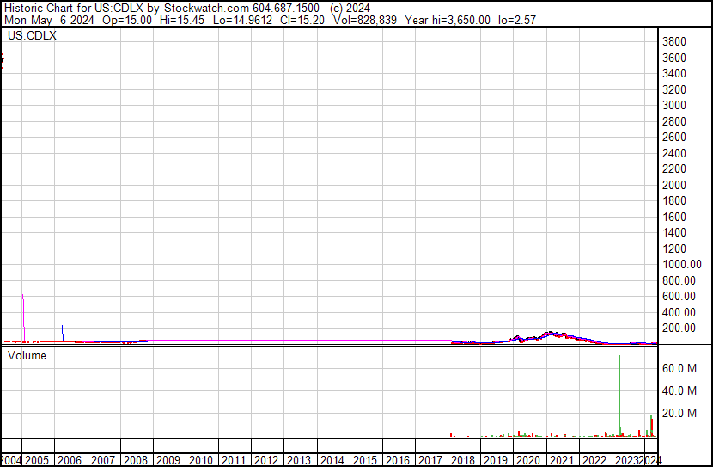Viewport: 713px width, 467px height.
Task: Click the 2012 year label on the axis
Action: pyautogui.click(x=266, y=460)
